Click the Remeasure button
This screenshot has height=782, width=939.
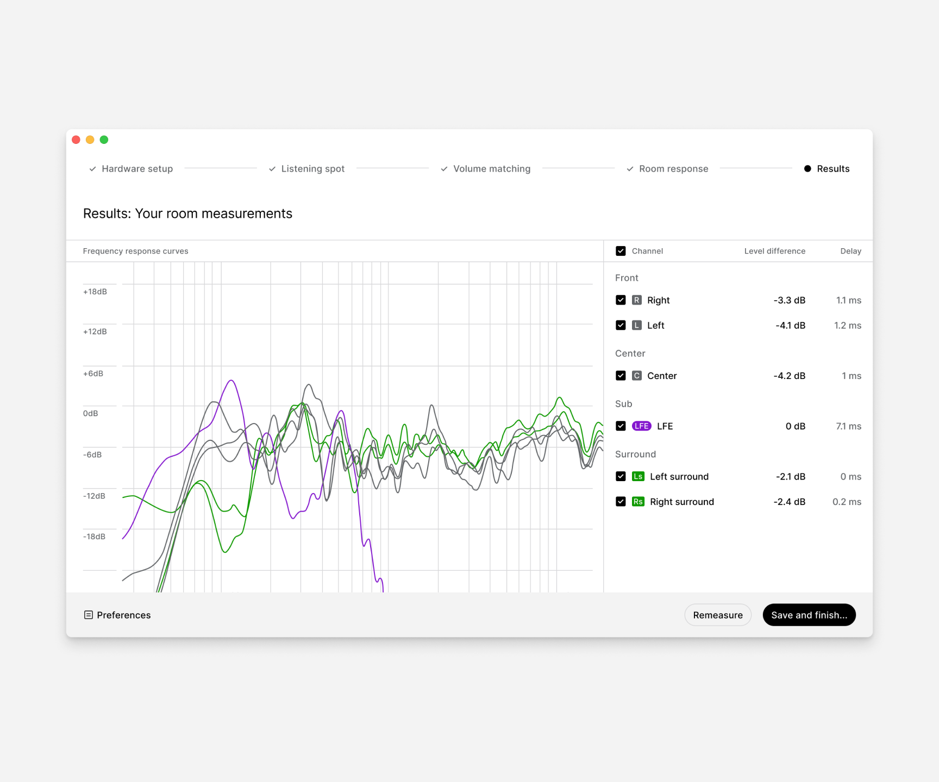pyautogui.click(x=718, y=615)
